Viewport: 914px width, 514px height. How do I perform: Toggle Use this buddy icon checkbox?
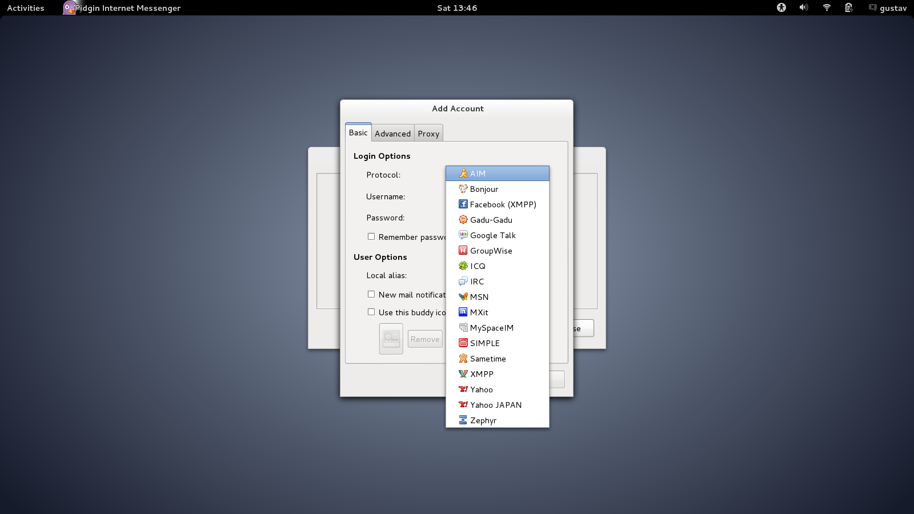(x=371, y=312)
